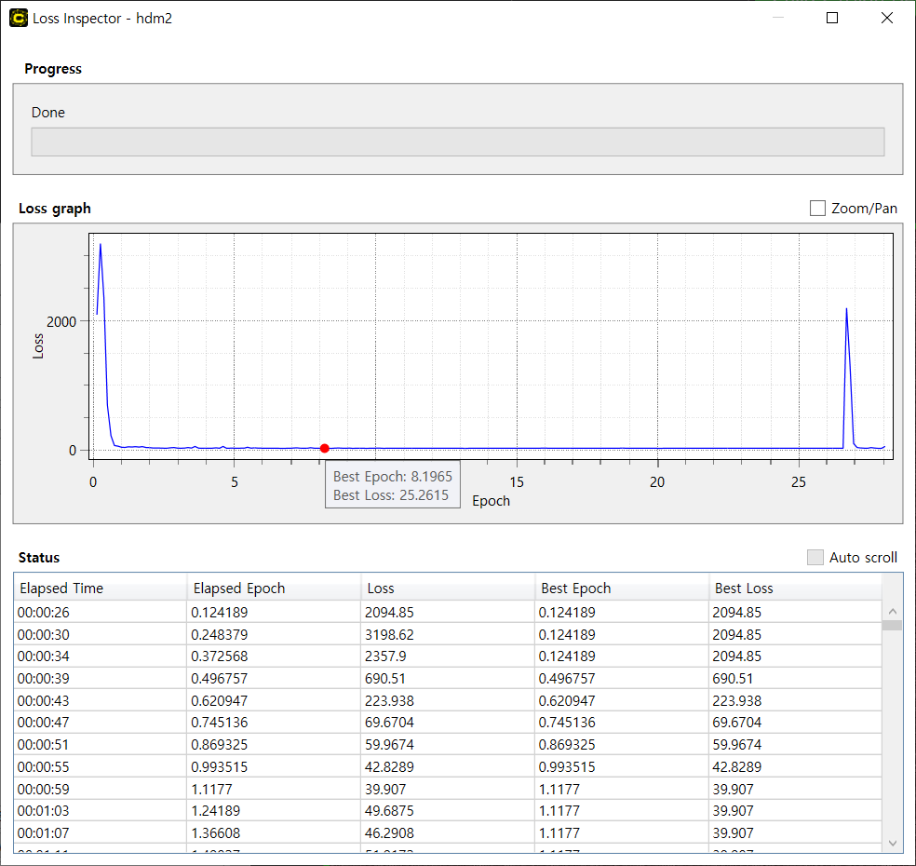Sort by the Elapsed Time column header
Viewport: 916px width, 866px height.
(x=100, y=589)
